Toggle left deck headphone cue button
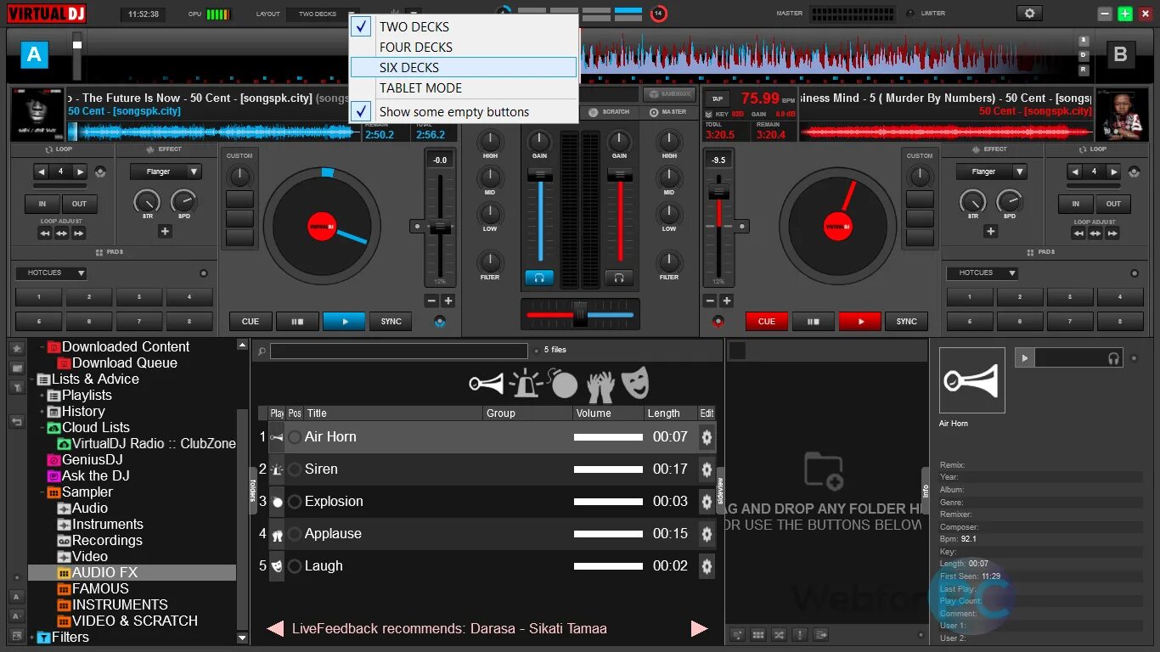 coord(539,278)
